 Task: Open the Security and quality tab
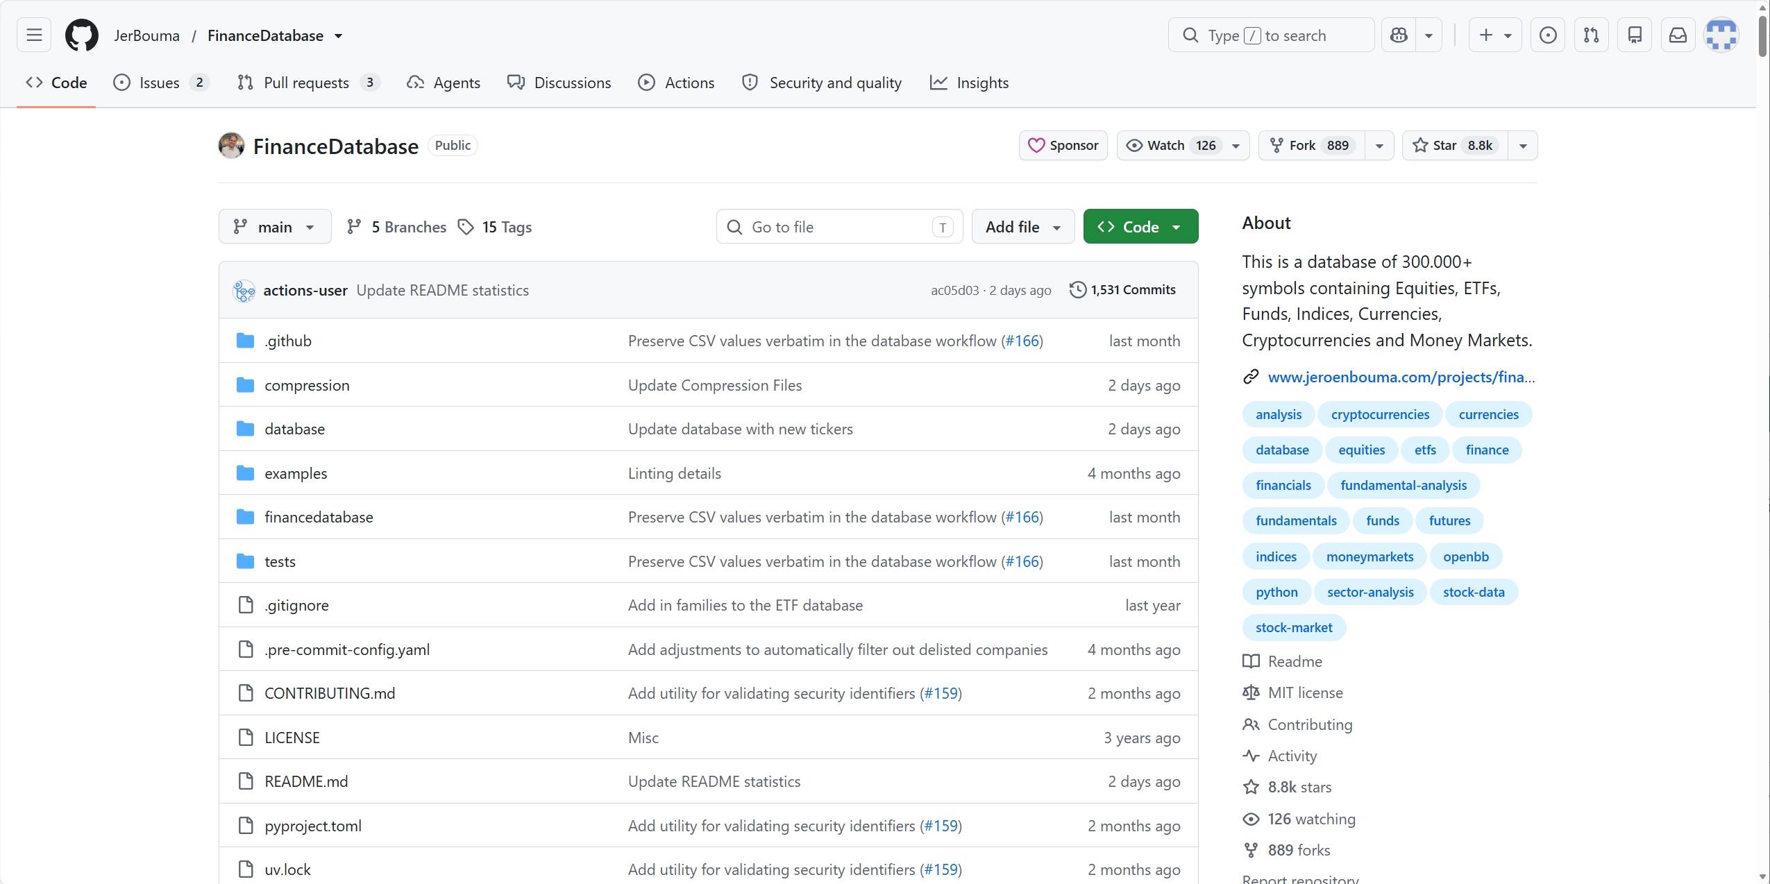(822, 83)
